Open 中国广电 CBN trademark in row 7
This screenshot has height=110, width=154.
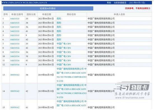pyautogui.click(x=64, y=44)
